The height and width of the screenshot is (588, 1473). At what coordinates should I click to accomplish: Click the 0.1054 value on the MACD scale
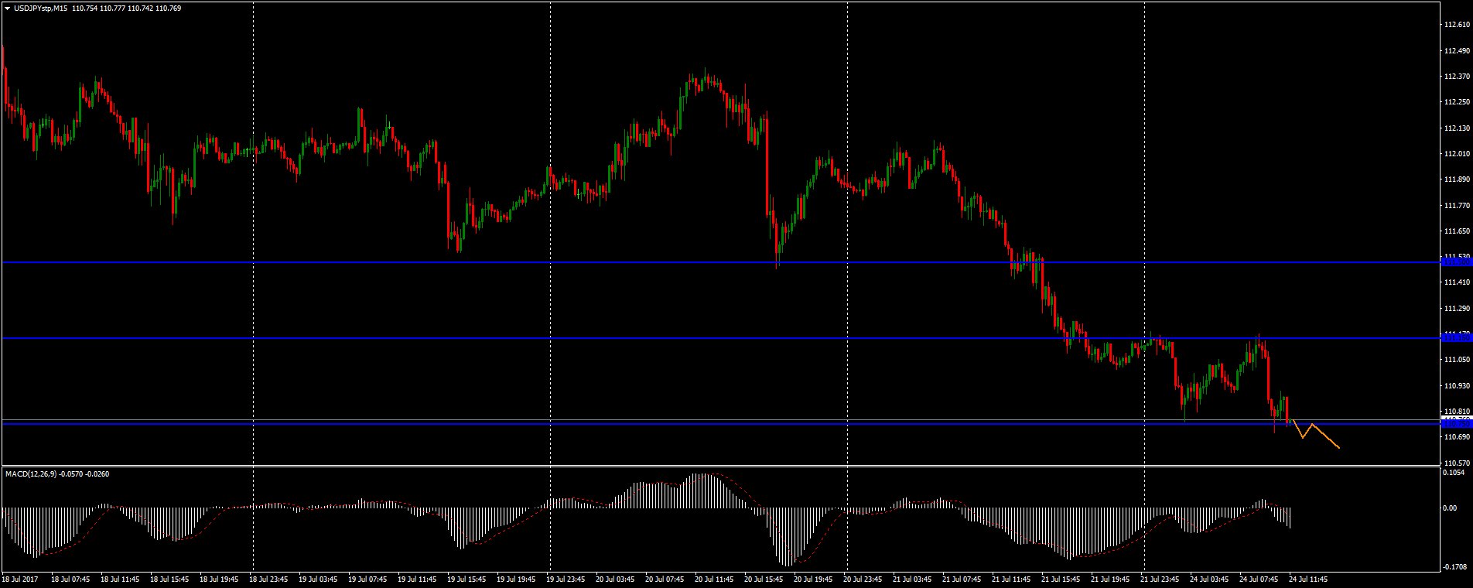(1455, 472)
